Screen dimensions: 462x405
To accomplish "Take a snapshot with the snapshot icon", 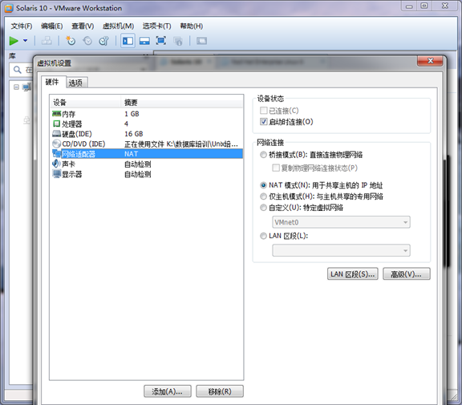I will tap(71, 41).
